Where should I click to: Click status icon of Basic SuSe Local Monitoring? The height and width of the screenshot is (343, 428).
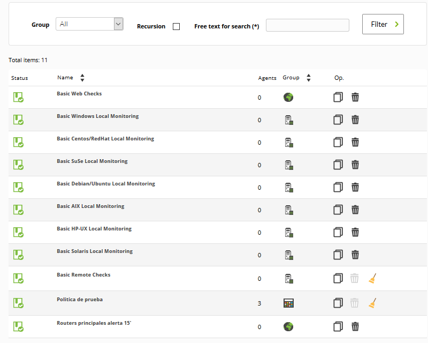pos(18,165)
